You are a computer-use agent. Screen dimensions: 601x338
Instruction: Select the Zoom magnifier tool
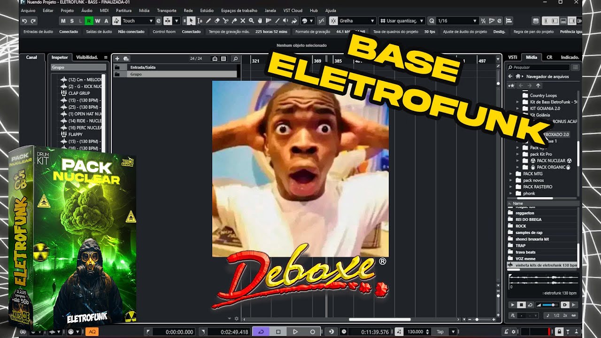(x=251, y=21)
